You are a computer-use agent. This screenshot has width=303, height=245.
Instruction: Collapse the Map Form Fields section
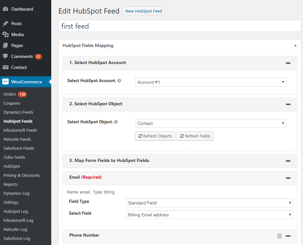coord(288,161)
